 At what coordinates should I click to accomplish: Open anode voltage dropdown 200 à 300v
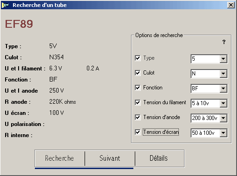(223, 118)
